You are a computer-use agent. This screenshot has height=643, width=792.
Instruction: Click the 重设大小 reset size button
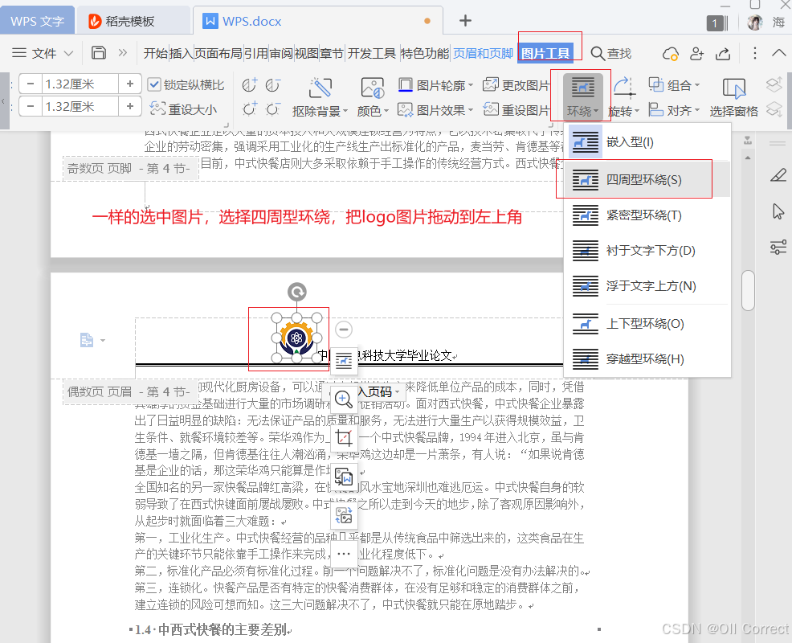[x=183, y=109]
